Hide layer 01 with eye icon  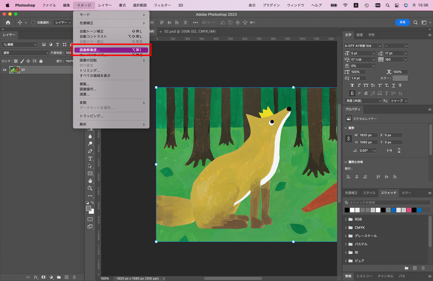[x=5, y=70]
